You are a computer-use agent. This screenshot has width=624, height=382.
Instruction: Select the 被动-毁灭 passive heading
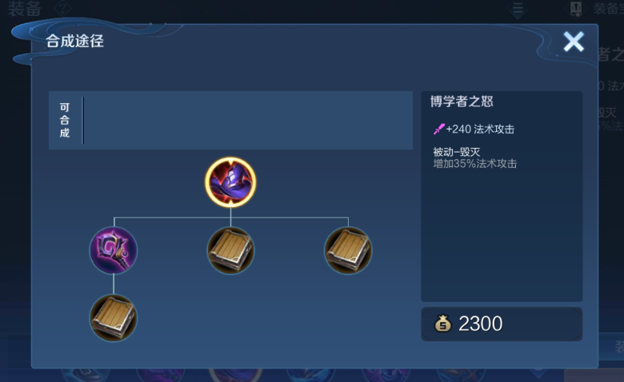tap(457, 152)
